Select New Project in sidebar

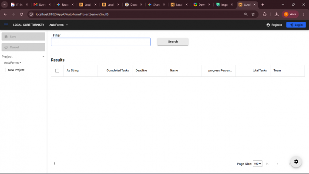pyautogui.click(x=16, y=70)
